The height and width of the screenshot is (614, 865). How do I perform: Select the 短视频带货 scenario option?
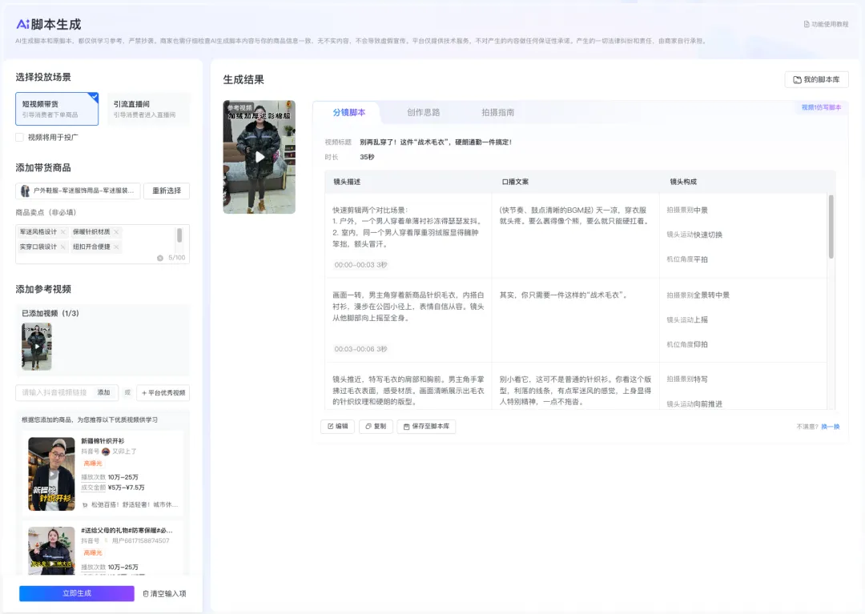(57, 109)
